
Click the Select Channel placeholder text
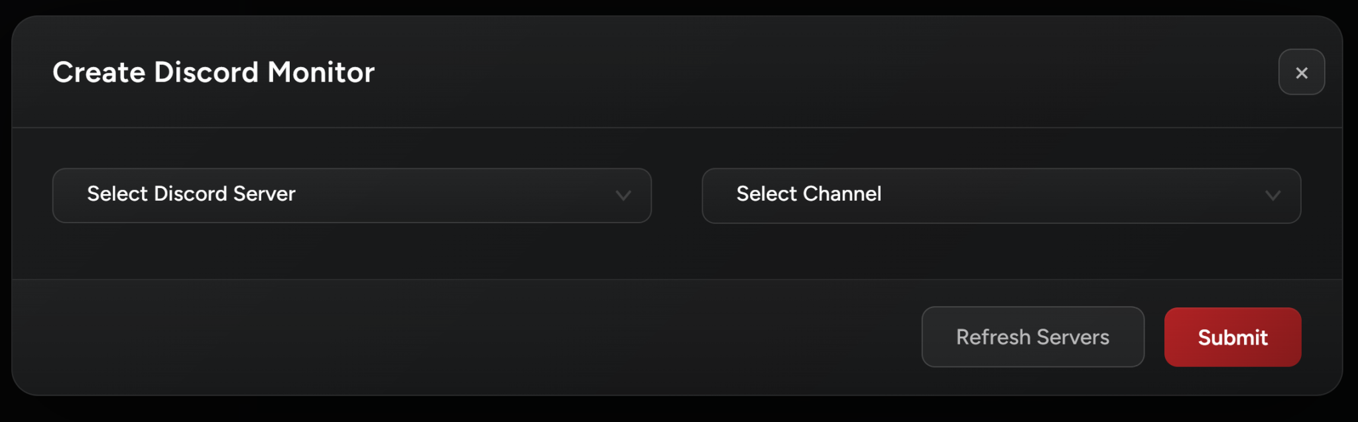pyautogui.click(x=808, y=194)
